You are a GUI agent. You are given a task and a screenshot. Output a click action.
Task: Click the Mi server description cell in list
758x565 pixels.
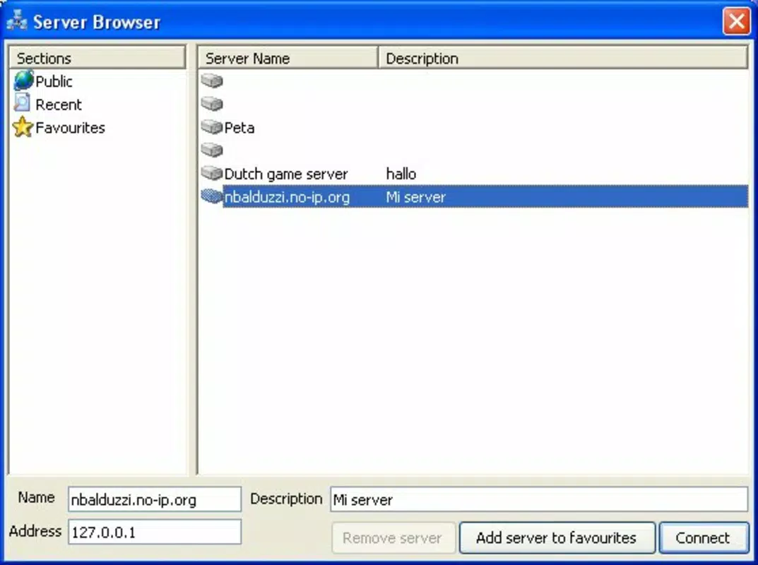(416, 197)
